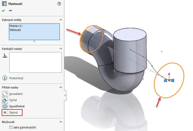Select the orange sketch circle
The image size is (193, 131).
[x=154, y=81]
